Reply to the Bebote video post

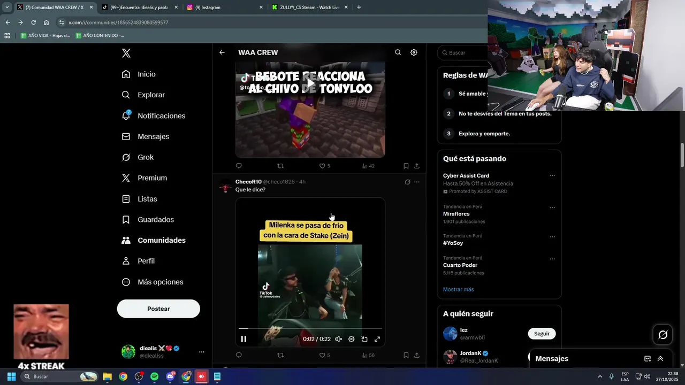239,166
